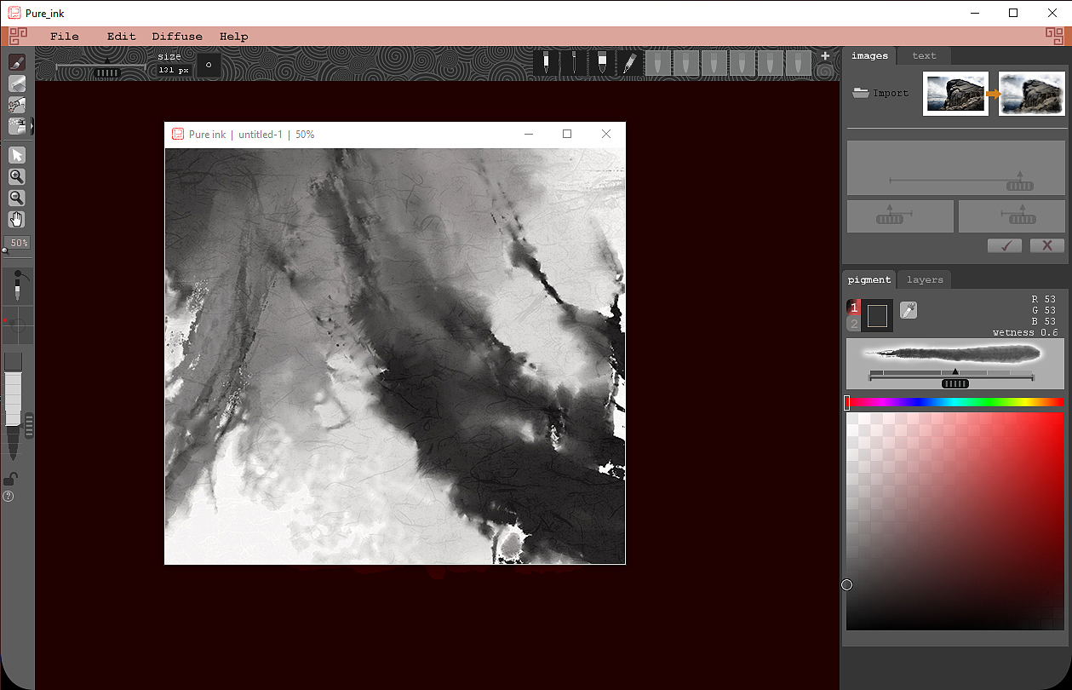Select the original rock photo thumbnail
Image resolution: width=1072 pixels, height=690 pixels.
955,94
